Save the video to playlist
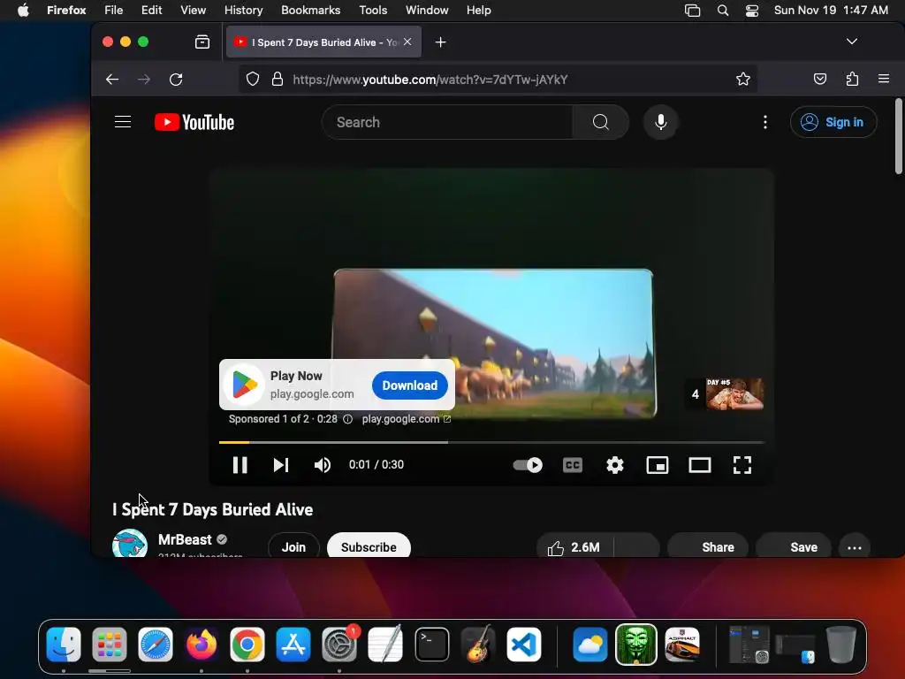The width and height of the screenshot is (905, 679). 795,546
